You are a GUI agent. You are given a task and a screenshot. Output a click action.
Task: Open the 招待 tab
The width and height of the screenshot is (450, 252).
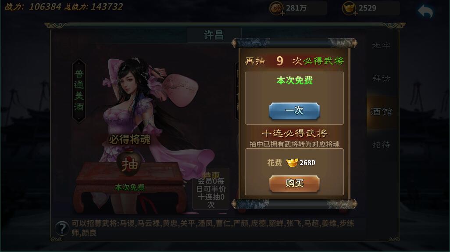coord(381,145)
